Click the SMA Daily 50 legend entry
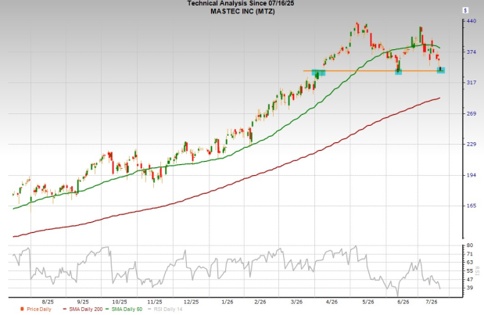 [124, 310]
